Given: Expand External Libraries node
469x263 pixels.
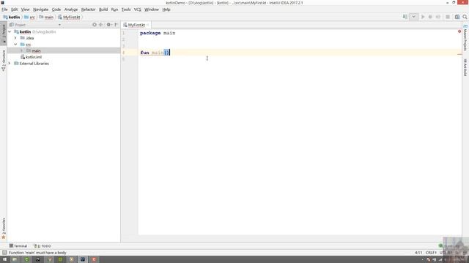Looking at the screenshot, I should tap(10, 64).
